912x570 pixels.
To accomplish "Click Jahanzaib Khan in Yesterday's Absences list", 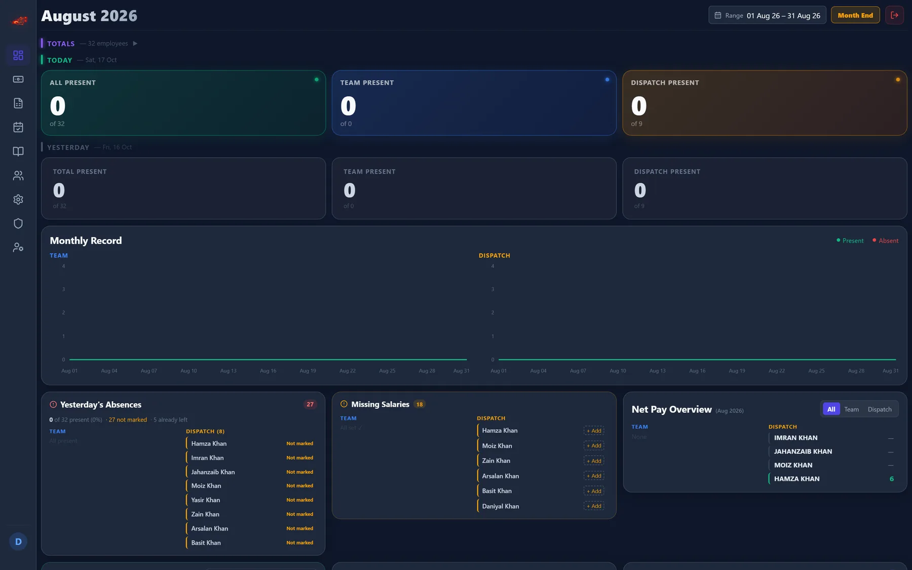I will (213, 472).
